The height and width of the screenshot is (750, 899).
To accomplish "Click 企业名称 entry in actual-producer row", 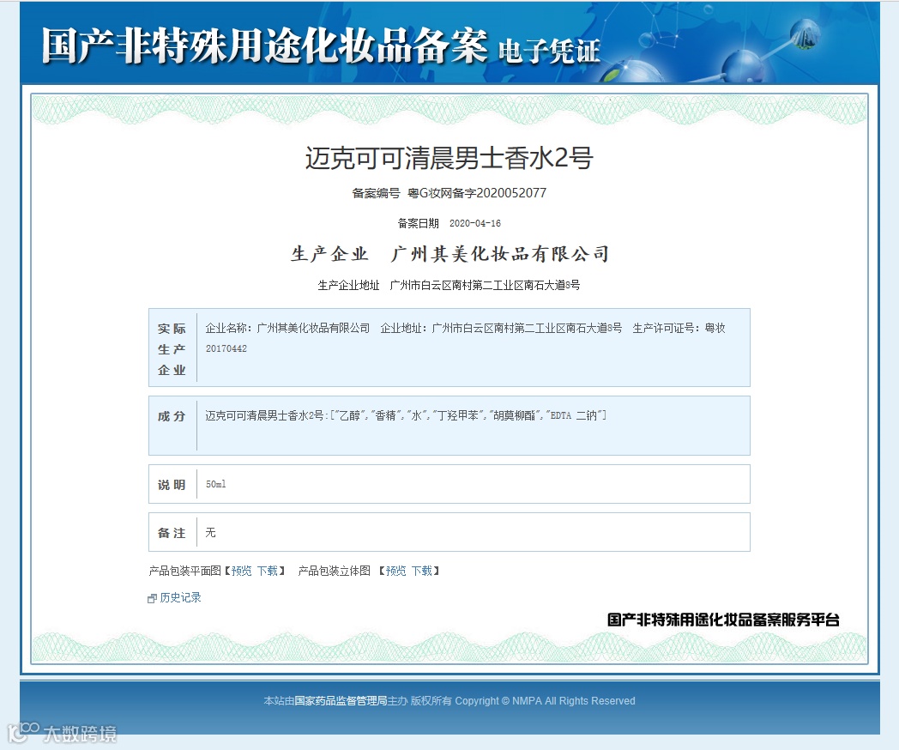I will coord(287,328).
